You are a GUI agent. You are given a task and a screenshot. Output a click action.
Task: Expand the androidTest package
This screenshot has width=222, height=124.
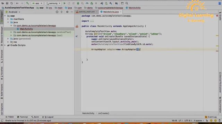tap(11, 32)
